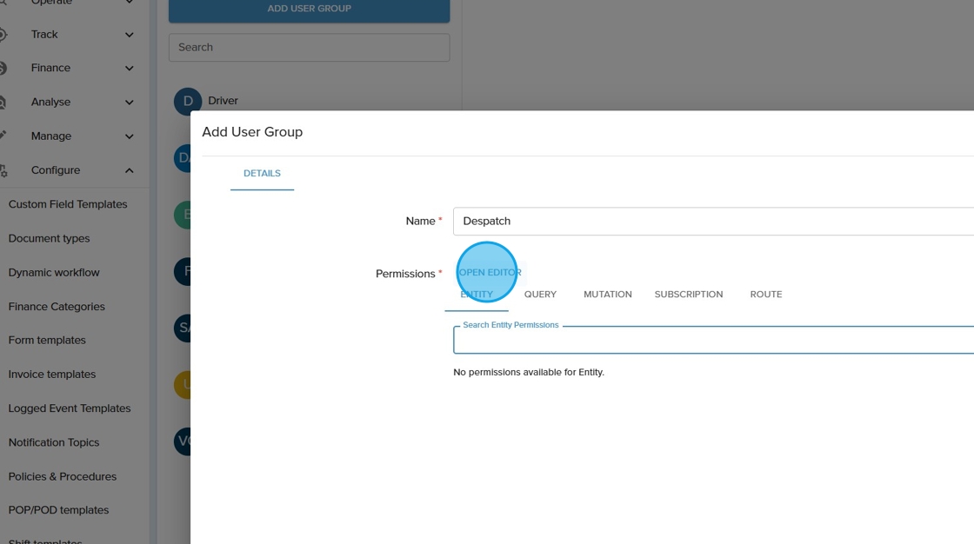Image resolution: width=974 pixels, height=544 pixels.
Task: Click the Track icon in the sidebar
Action: [x=3, y=35]
